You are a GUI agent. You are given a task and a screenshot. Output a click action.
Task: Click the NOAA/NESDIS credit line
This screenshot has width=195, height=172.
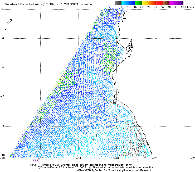(114, 170)
